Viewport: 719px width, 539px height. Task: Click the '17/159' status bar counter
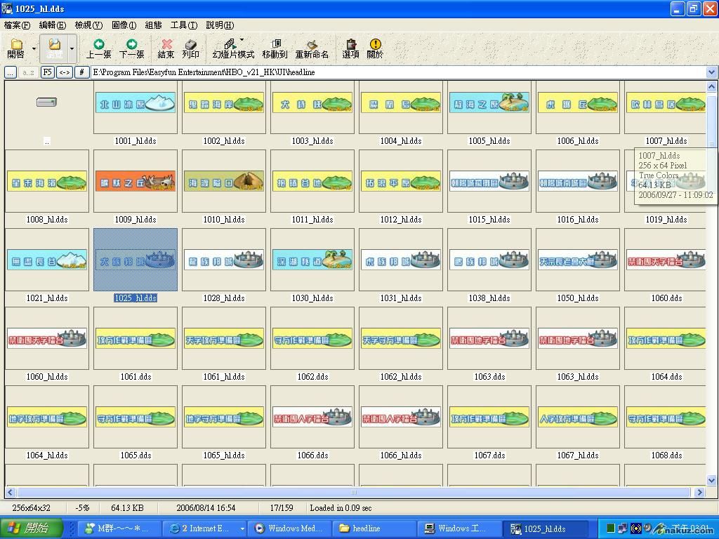point(282,508)
